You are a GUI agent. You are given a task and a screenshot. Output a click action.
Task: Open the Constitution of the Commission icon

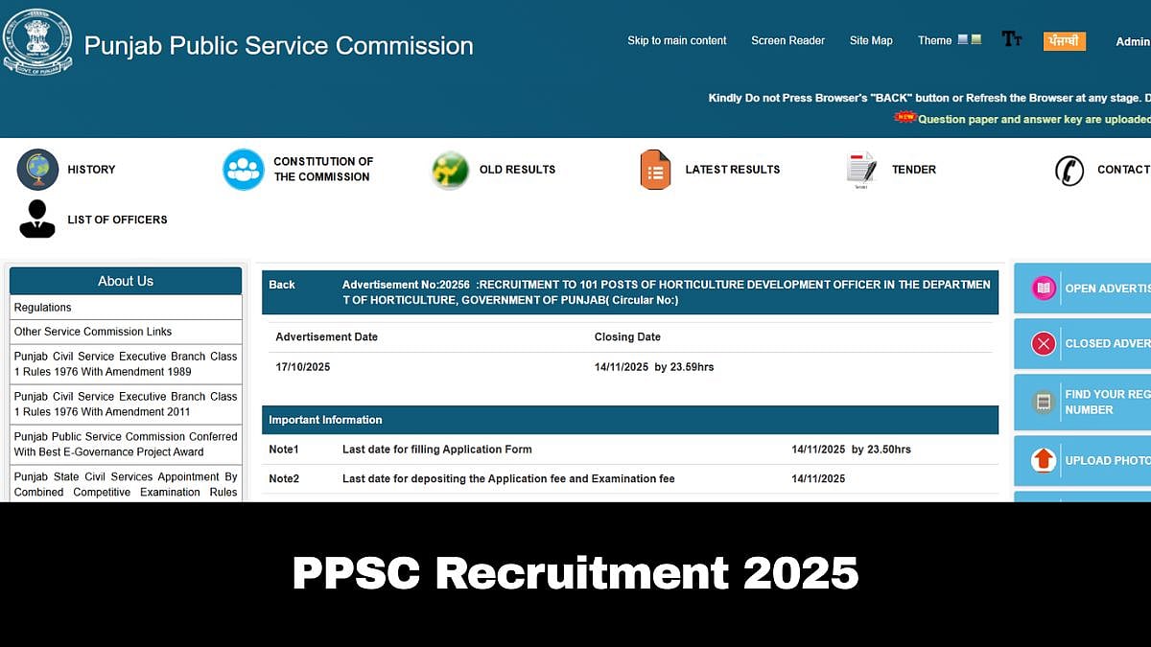tap(244, 168)
